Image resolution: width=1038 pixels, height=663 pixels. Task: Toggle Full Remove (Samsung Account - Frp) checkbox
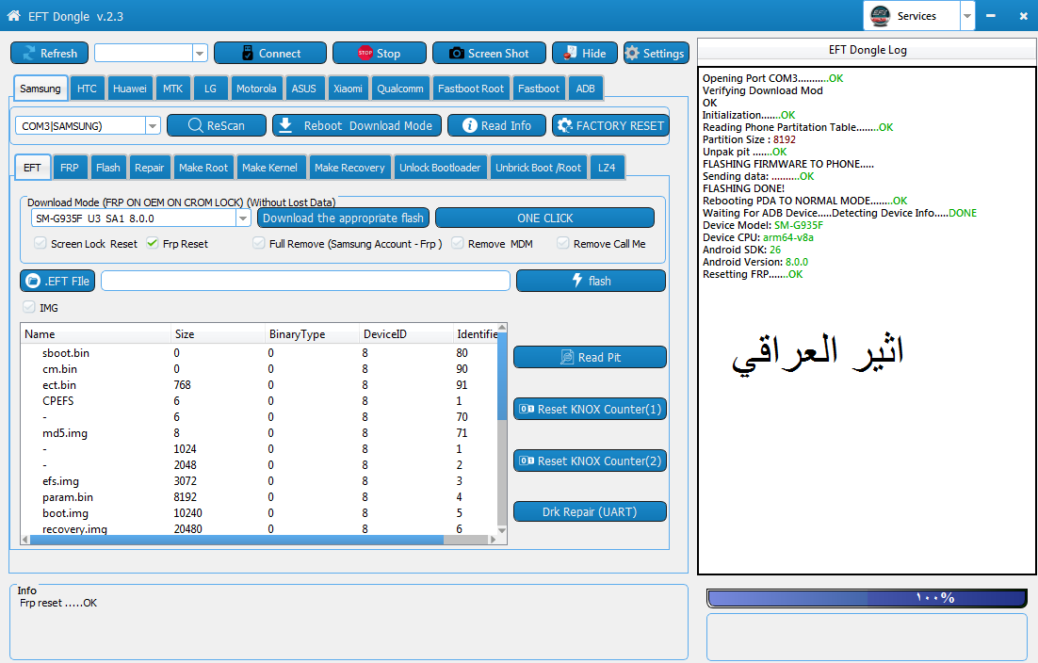point(259,243)
